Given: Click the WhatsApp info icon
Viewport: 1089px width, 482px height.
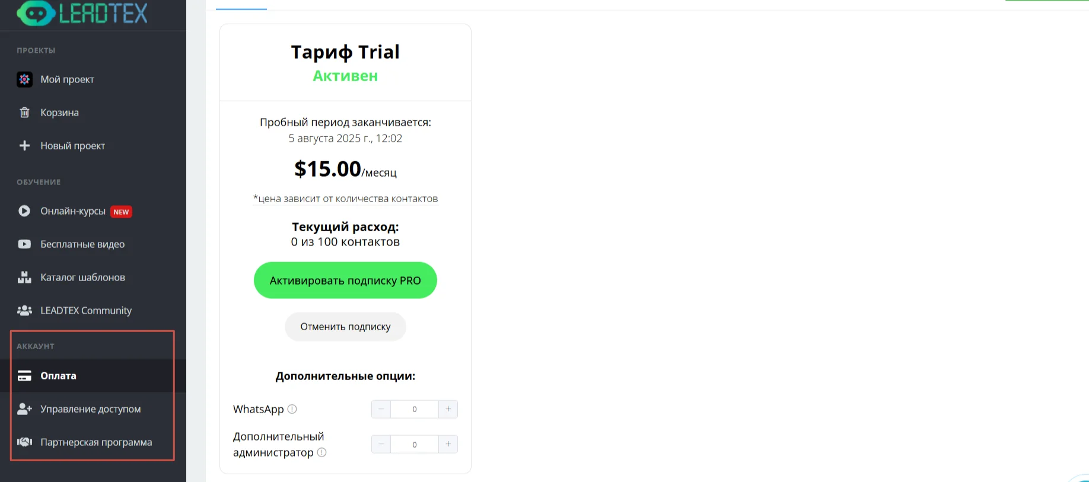Looking at the screenshot, I should click(x=292, y=409).
